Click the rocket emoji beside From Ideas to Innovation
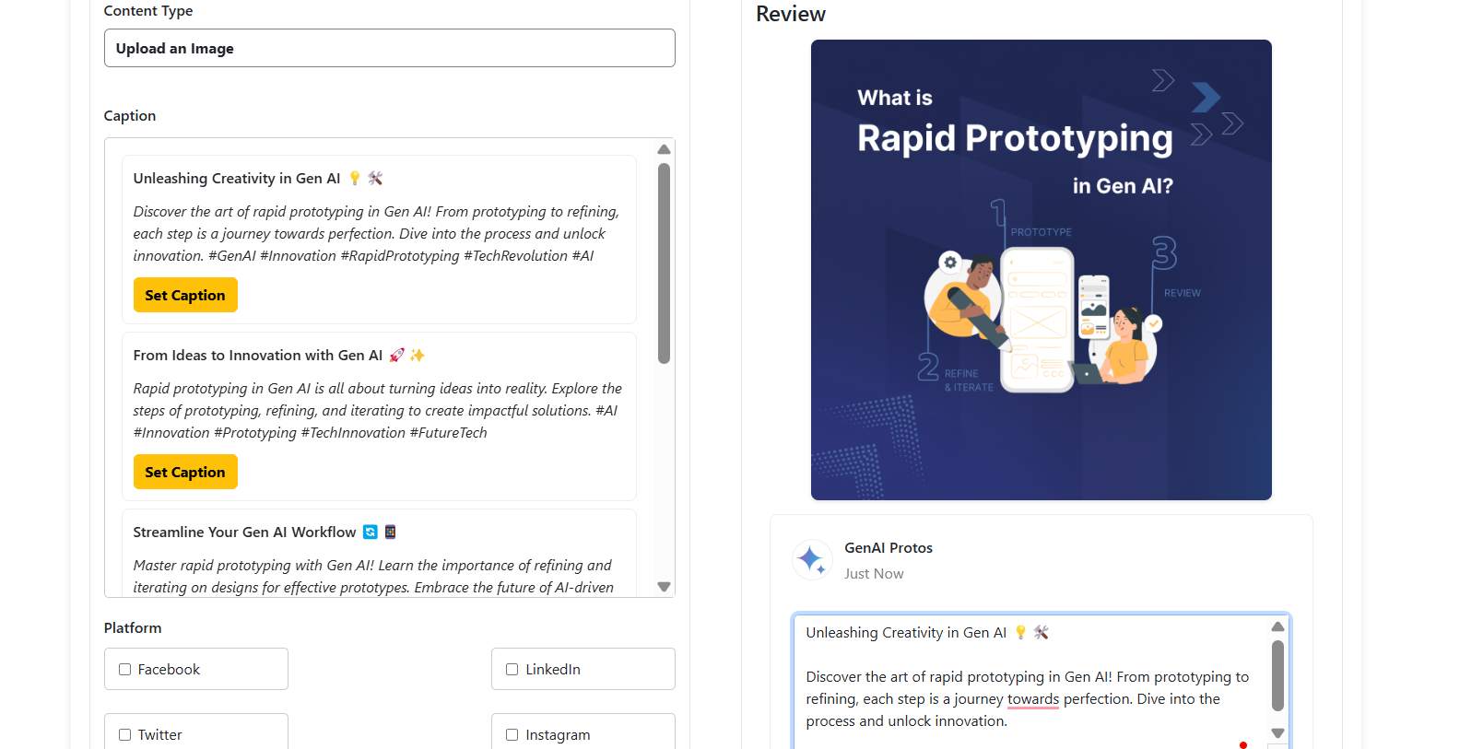1483x749 pixels. [397, 355]
